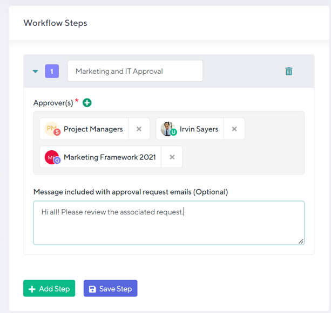
Task: Click Irvin Sayers' profile photo
Action: tap(168, 129)
